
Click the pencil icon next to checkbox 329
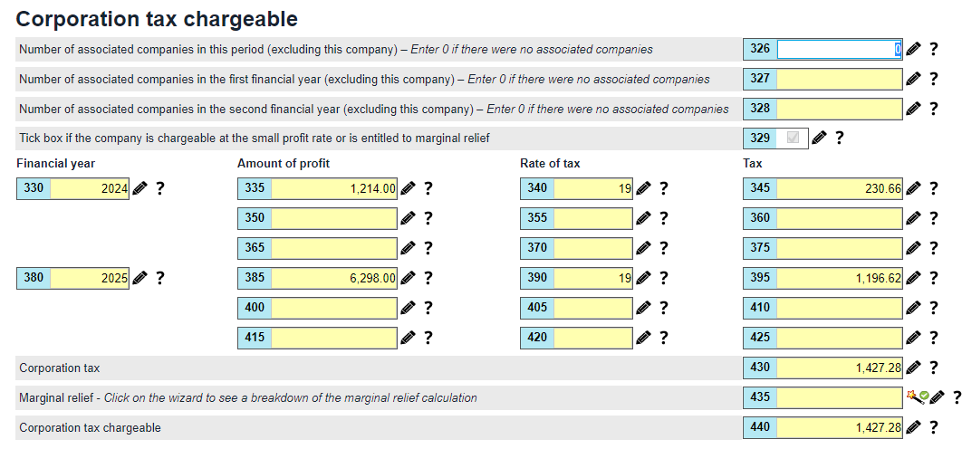[819, 138]
